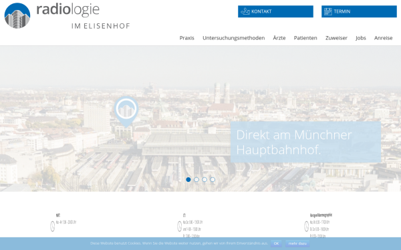Click the 'IM ELISENHOF' subtitle text

101,26
